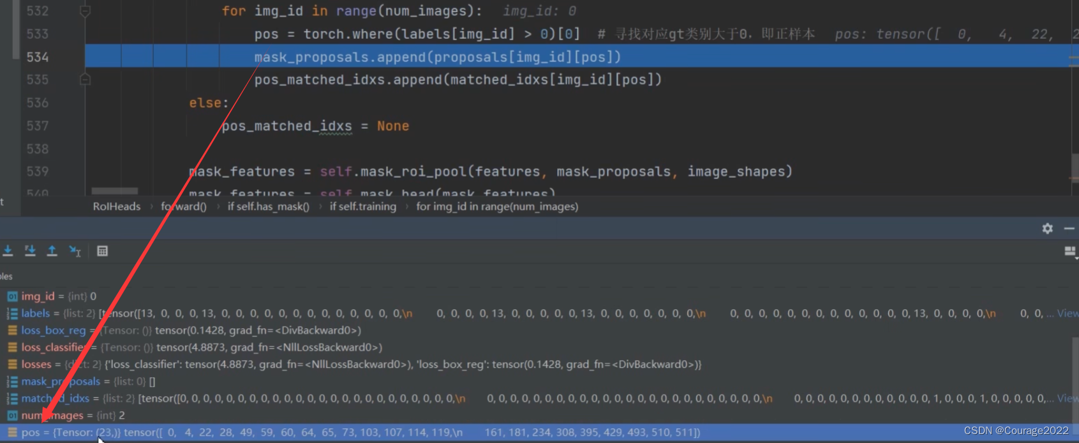The width and height of the screenshot is (1079, 443).
Task: Open debug panel settings gear
Action: pyautogui.click(x=1047, y=228)
